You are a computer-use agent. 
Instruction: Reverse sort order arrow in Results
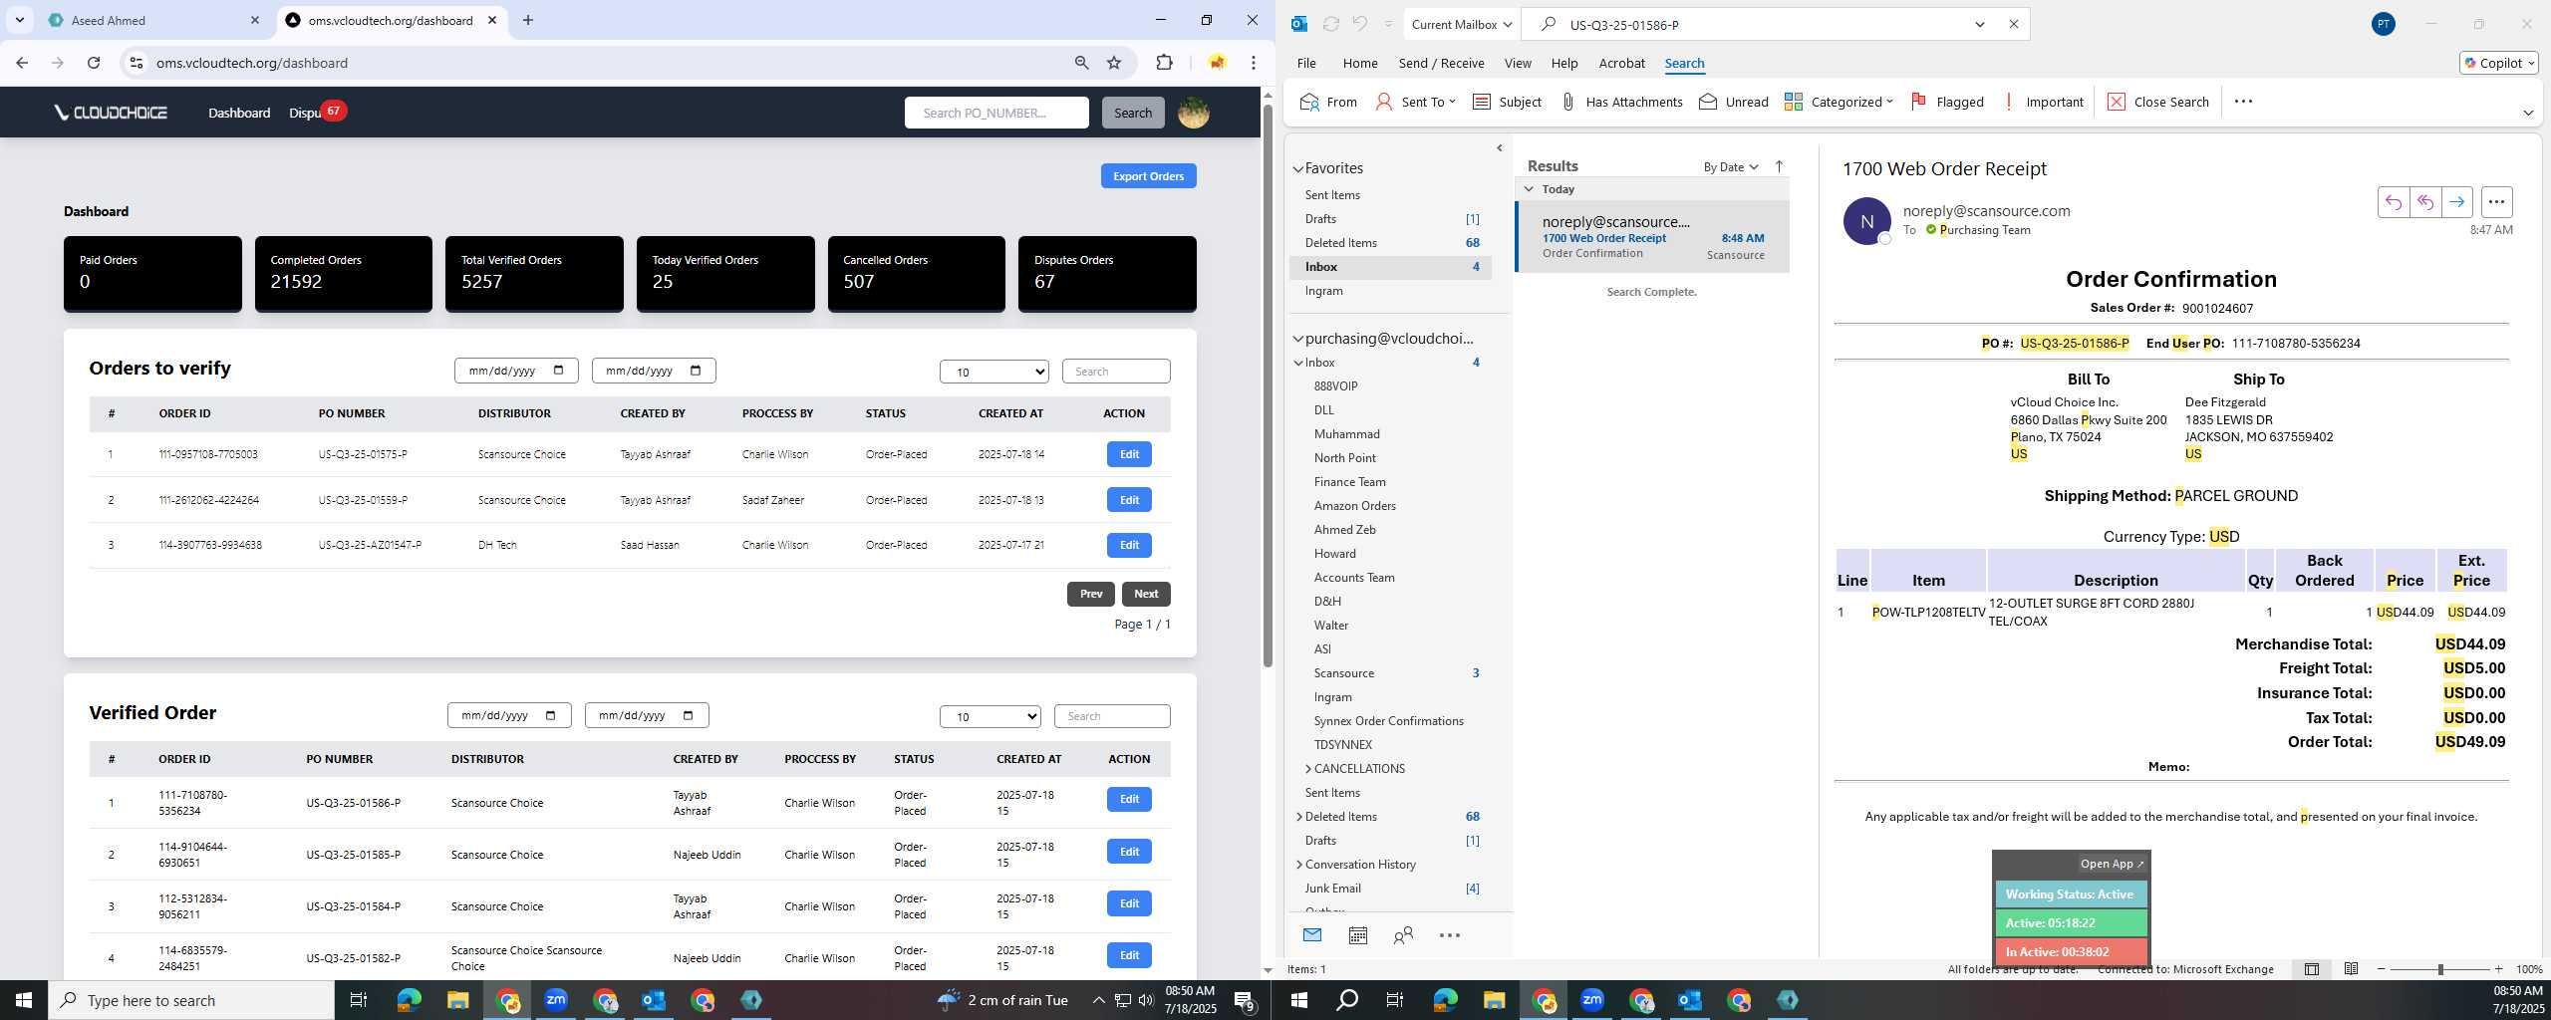click(x=1779, y=166)
